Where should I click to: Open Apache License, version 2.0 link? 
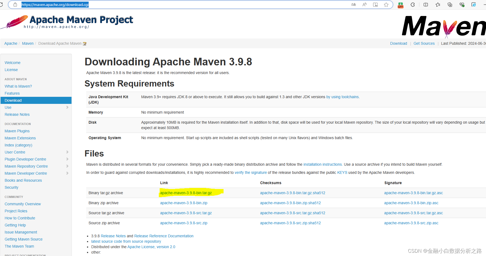151,247
